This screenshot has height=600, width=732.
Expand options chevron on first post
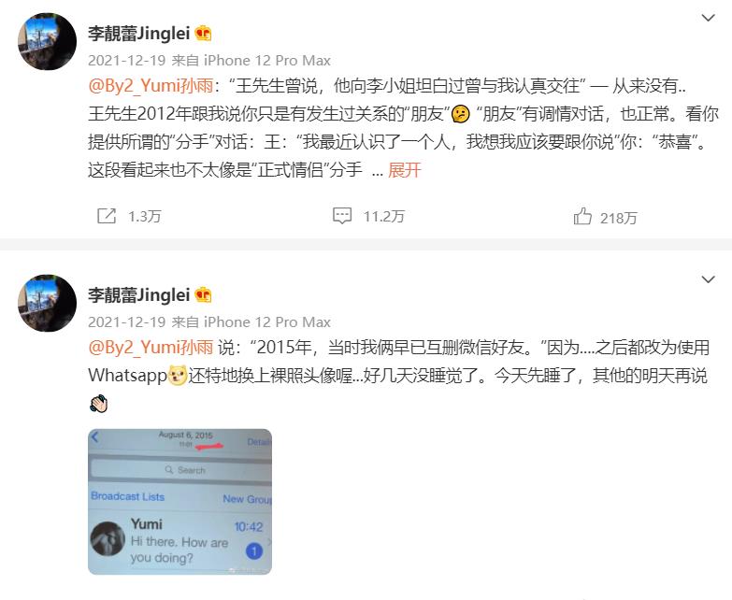[x=709, y=18]
